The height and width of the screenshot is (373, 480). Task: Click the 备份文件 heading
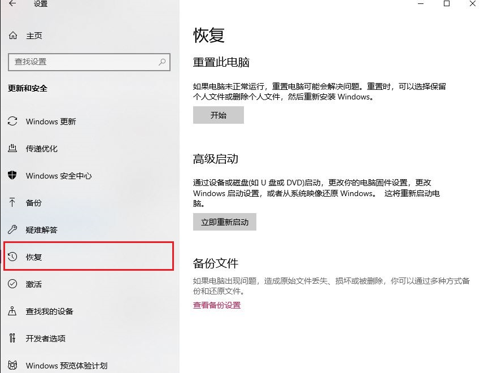coord(216,263)
